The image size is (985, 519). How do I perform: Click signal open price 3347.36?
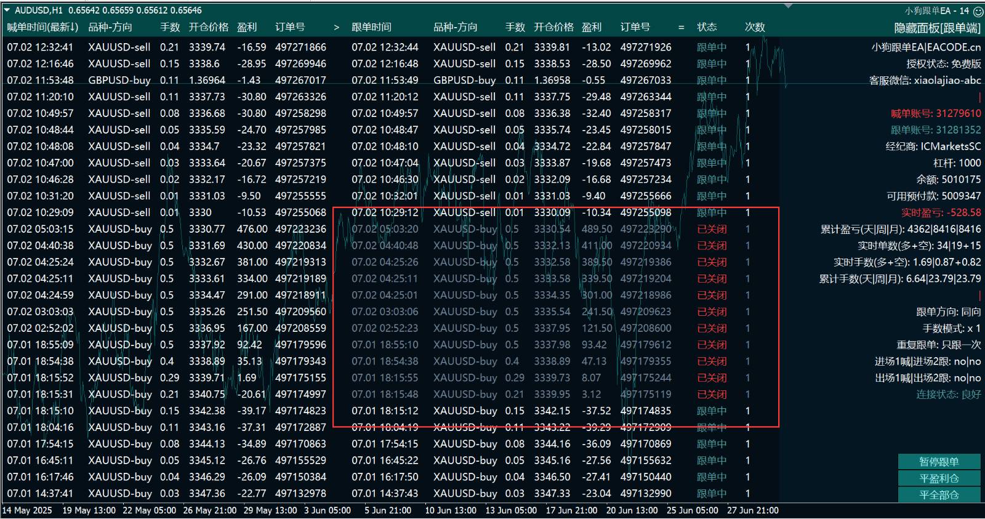click(207, 494)
